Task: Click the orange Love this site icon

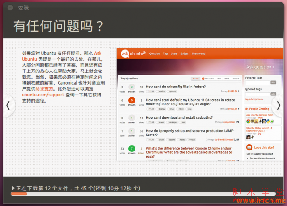Action: tap(249, 147)
